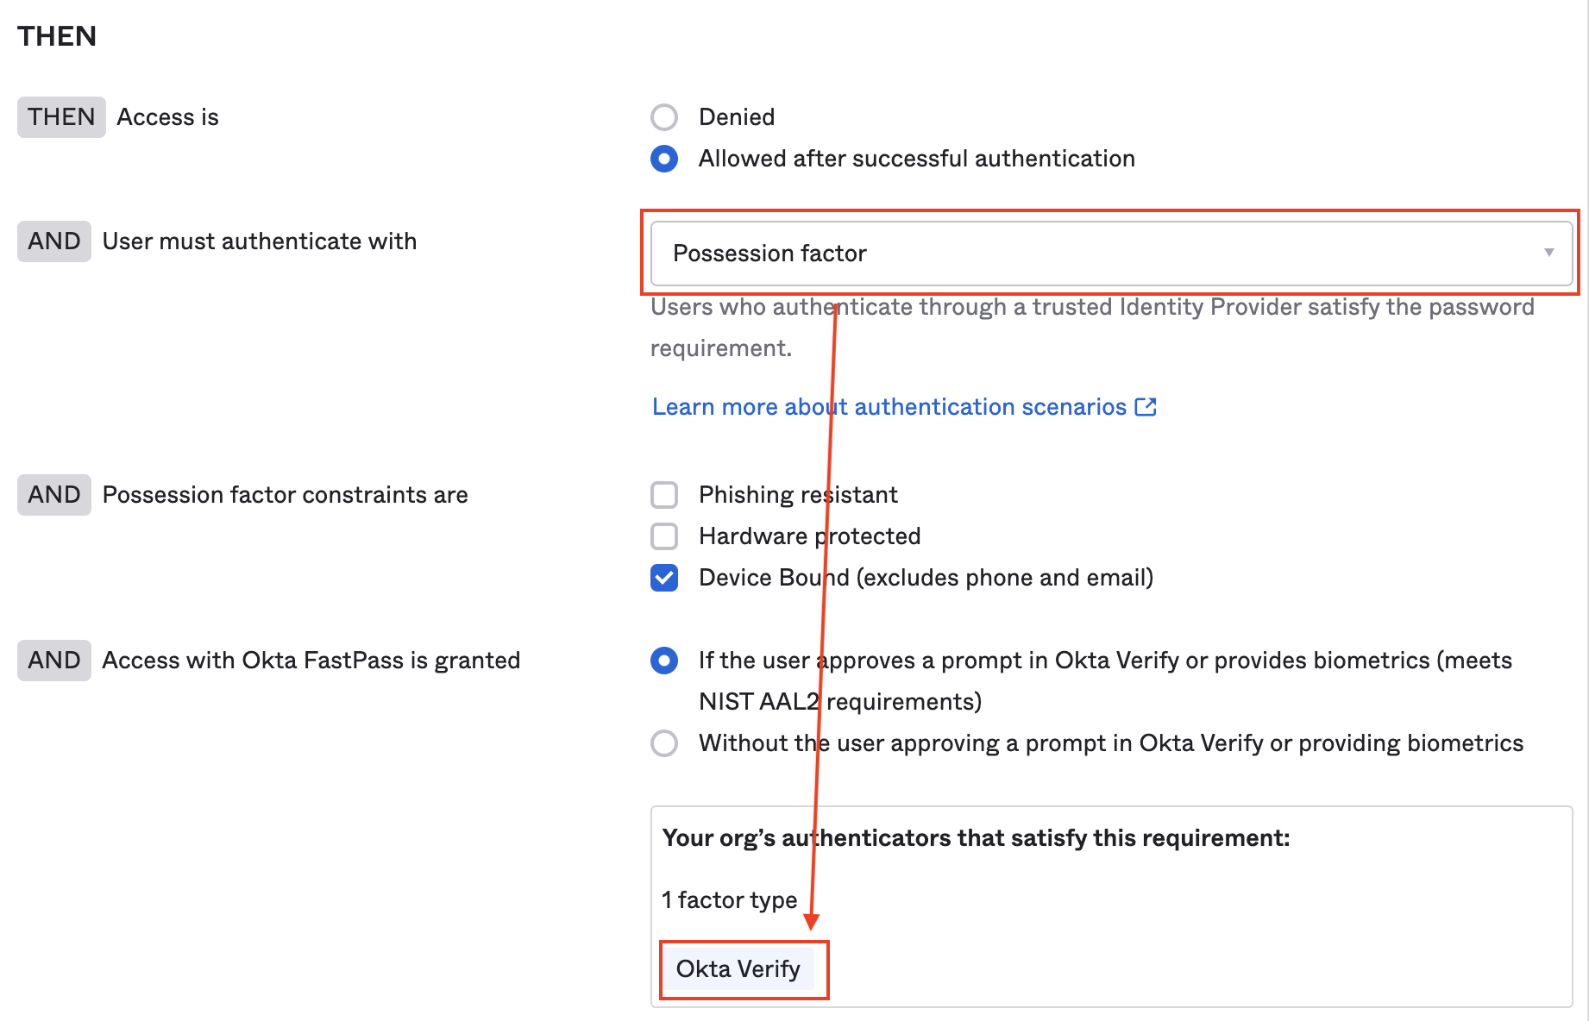
Task: Click the AND badge before Possession factor constraints
Action: 54,495
